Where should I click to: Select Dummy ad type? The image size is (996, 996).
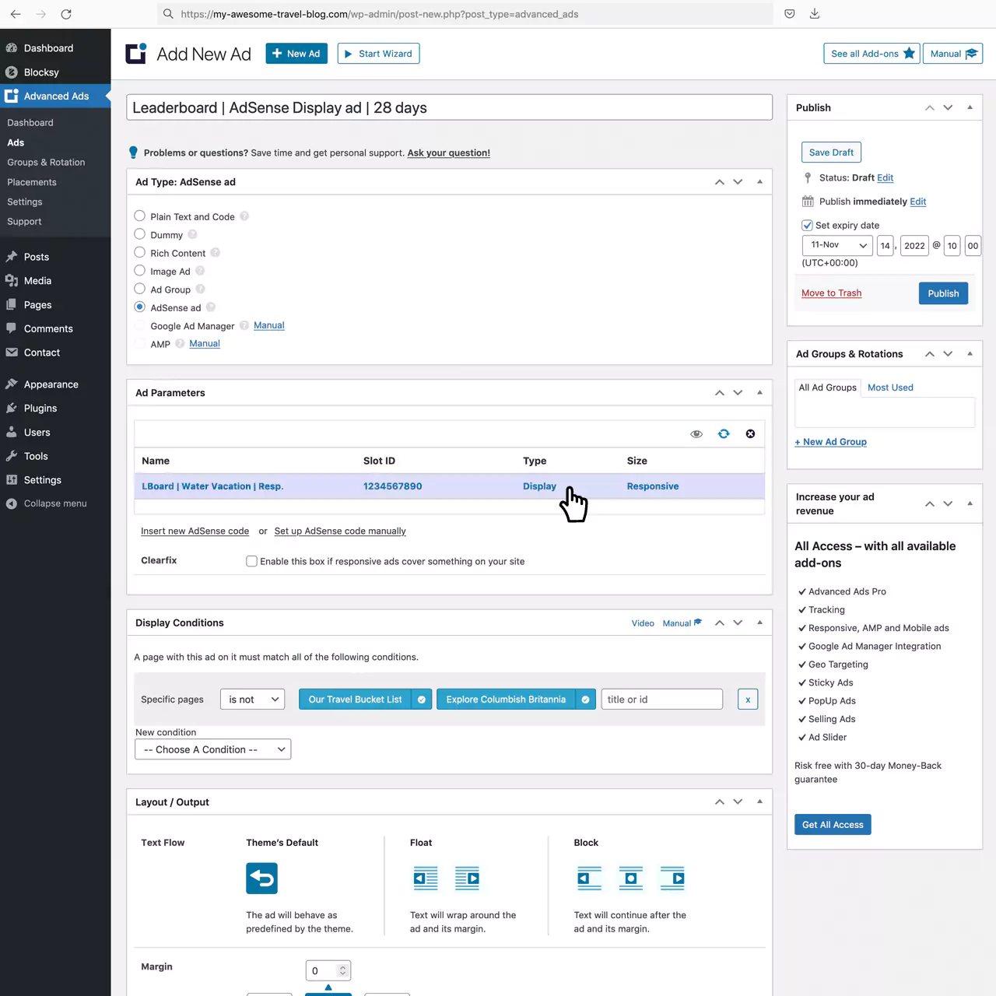click(x=140, y=233)
